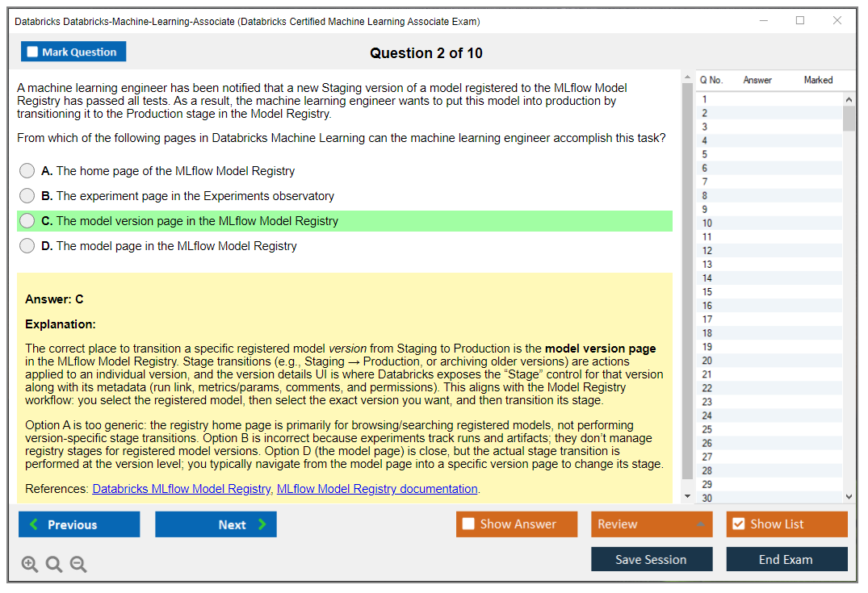Click the Answer column header
Viewport: 868px width, 593px height.
757,80
